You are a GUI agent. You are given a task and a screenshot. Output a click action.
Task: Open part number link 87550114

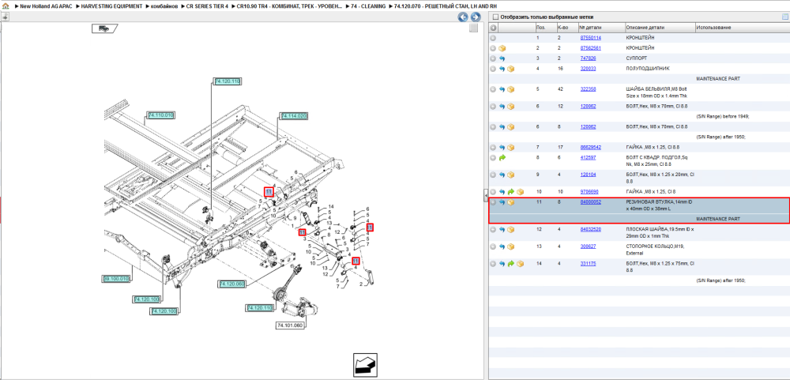pos(590,38)
